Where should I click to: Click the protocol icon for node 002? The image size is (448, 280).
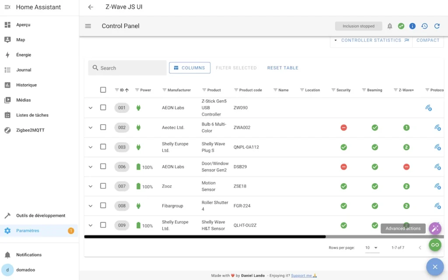coord(437,128)
